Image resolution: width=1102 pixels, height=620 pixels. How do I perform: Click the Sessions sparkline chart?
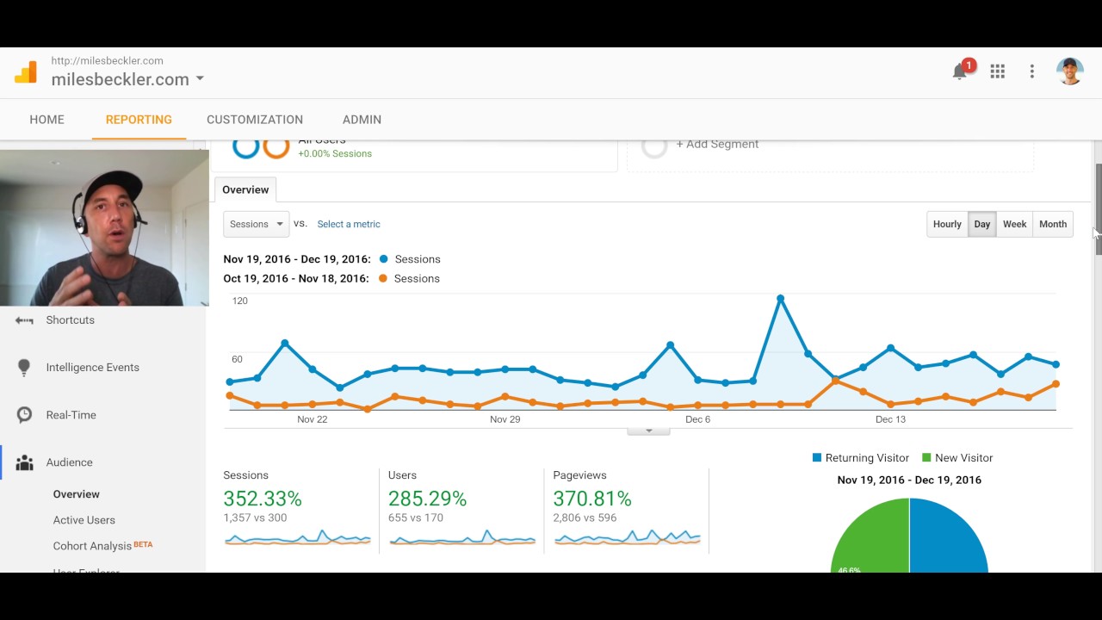click(297, 538)
